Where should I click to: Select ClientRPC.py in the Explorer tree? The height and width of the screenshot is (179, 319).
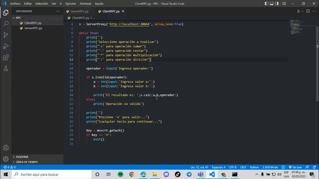[x=33, y=23]
